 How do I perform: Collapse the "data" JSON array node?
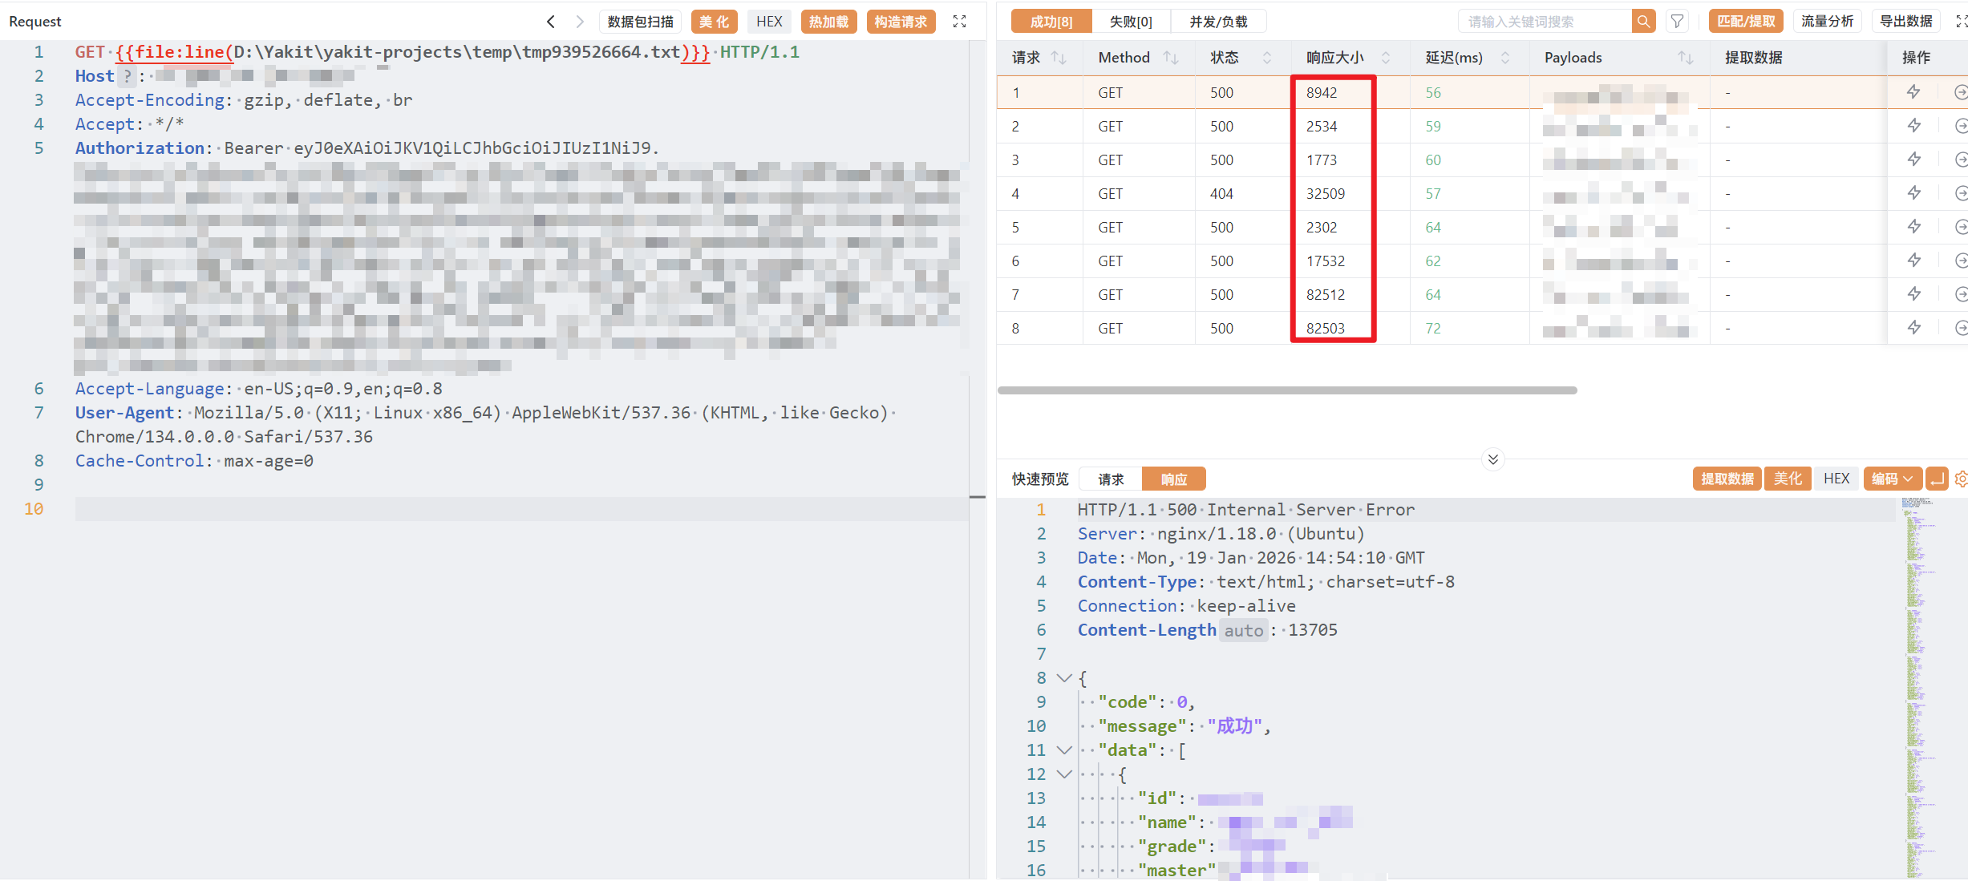[1064, 750]
